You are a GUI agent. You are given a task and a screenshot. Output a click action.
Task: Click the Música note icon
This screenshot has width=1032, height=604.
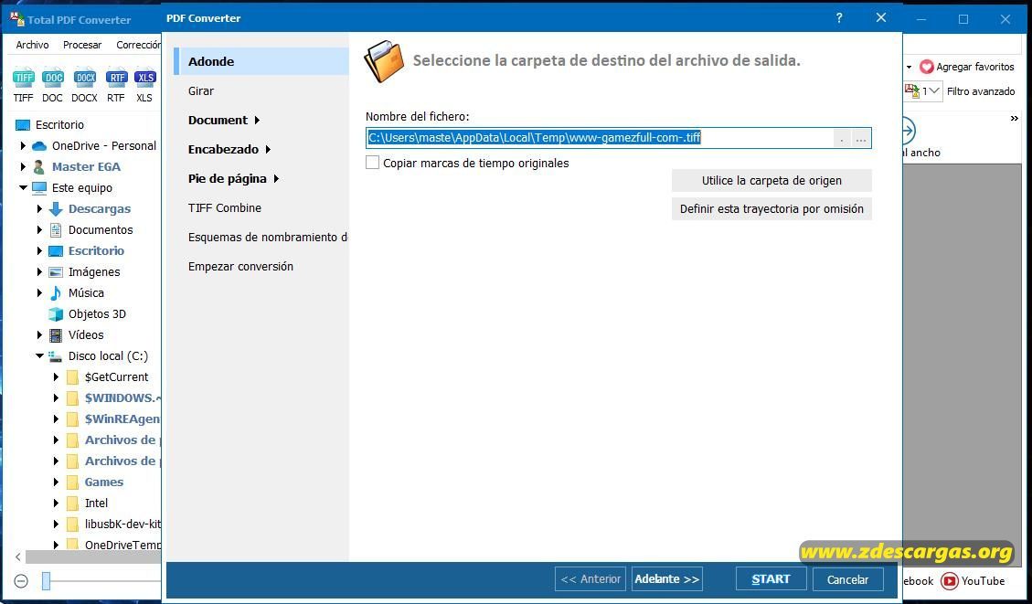coord(56,292)
